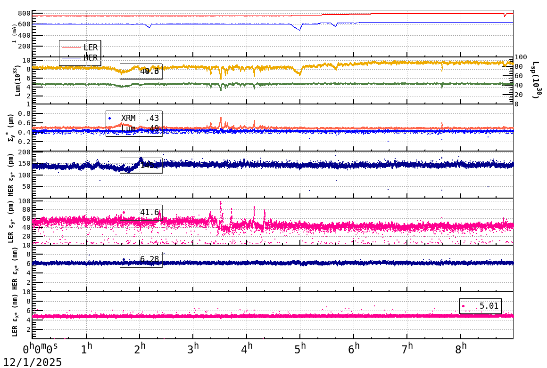This screenshot has width=547, height=368.
Task: Click the 6.28 value text
Action: tap(149, 259)
